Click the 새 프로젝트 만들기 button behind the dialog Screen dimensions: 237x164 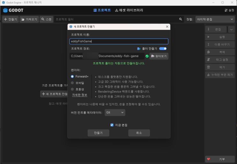[x=54, y=94]
